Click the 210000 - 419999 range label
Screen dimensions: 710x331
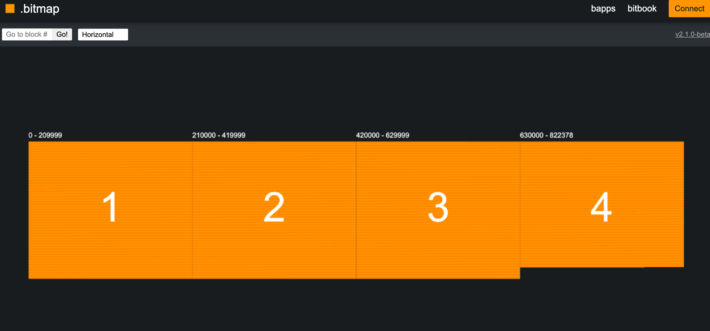pyautogui.click(x=219, y=135)
